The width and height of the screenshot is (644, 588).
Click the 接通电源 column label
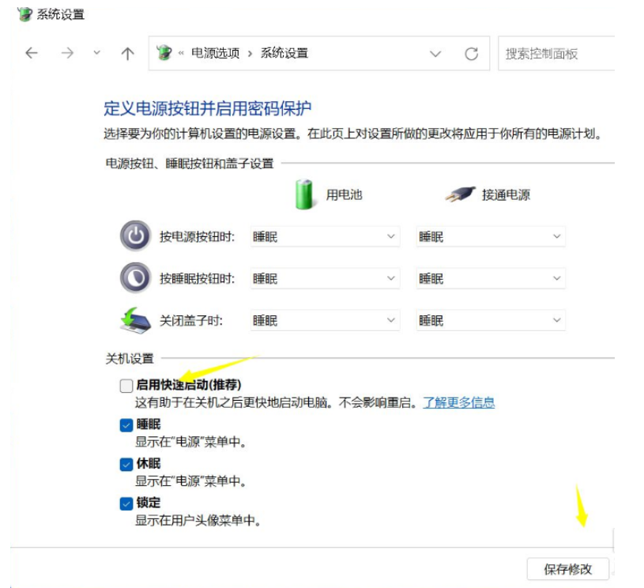tap(506, 194)
